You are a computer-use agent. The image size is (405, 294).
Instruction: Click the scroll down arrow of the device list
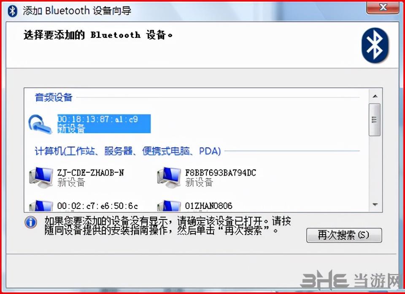click(x=375, y=205)
